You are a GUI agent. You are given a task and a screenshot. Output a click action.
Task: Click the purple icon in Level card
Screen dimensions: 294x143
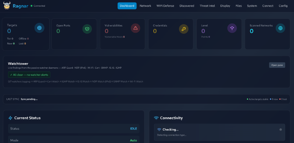coord(232,28)
